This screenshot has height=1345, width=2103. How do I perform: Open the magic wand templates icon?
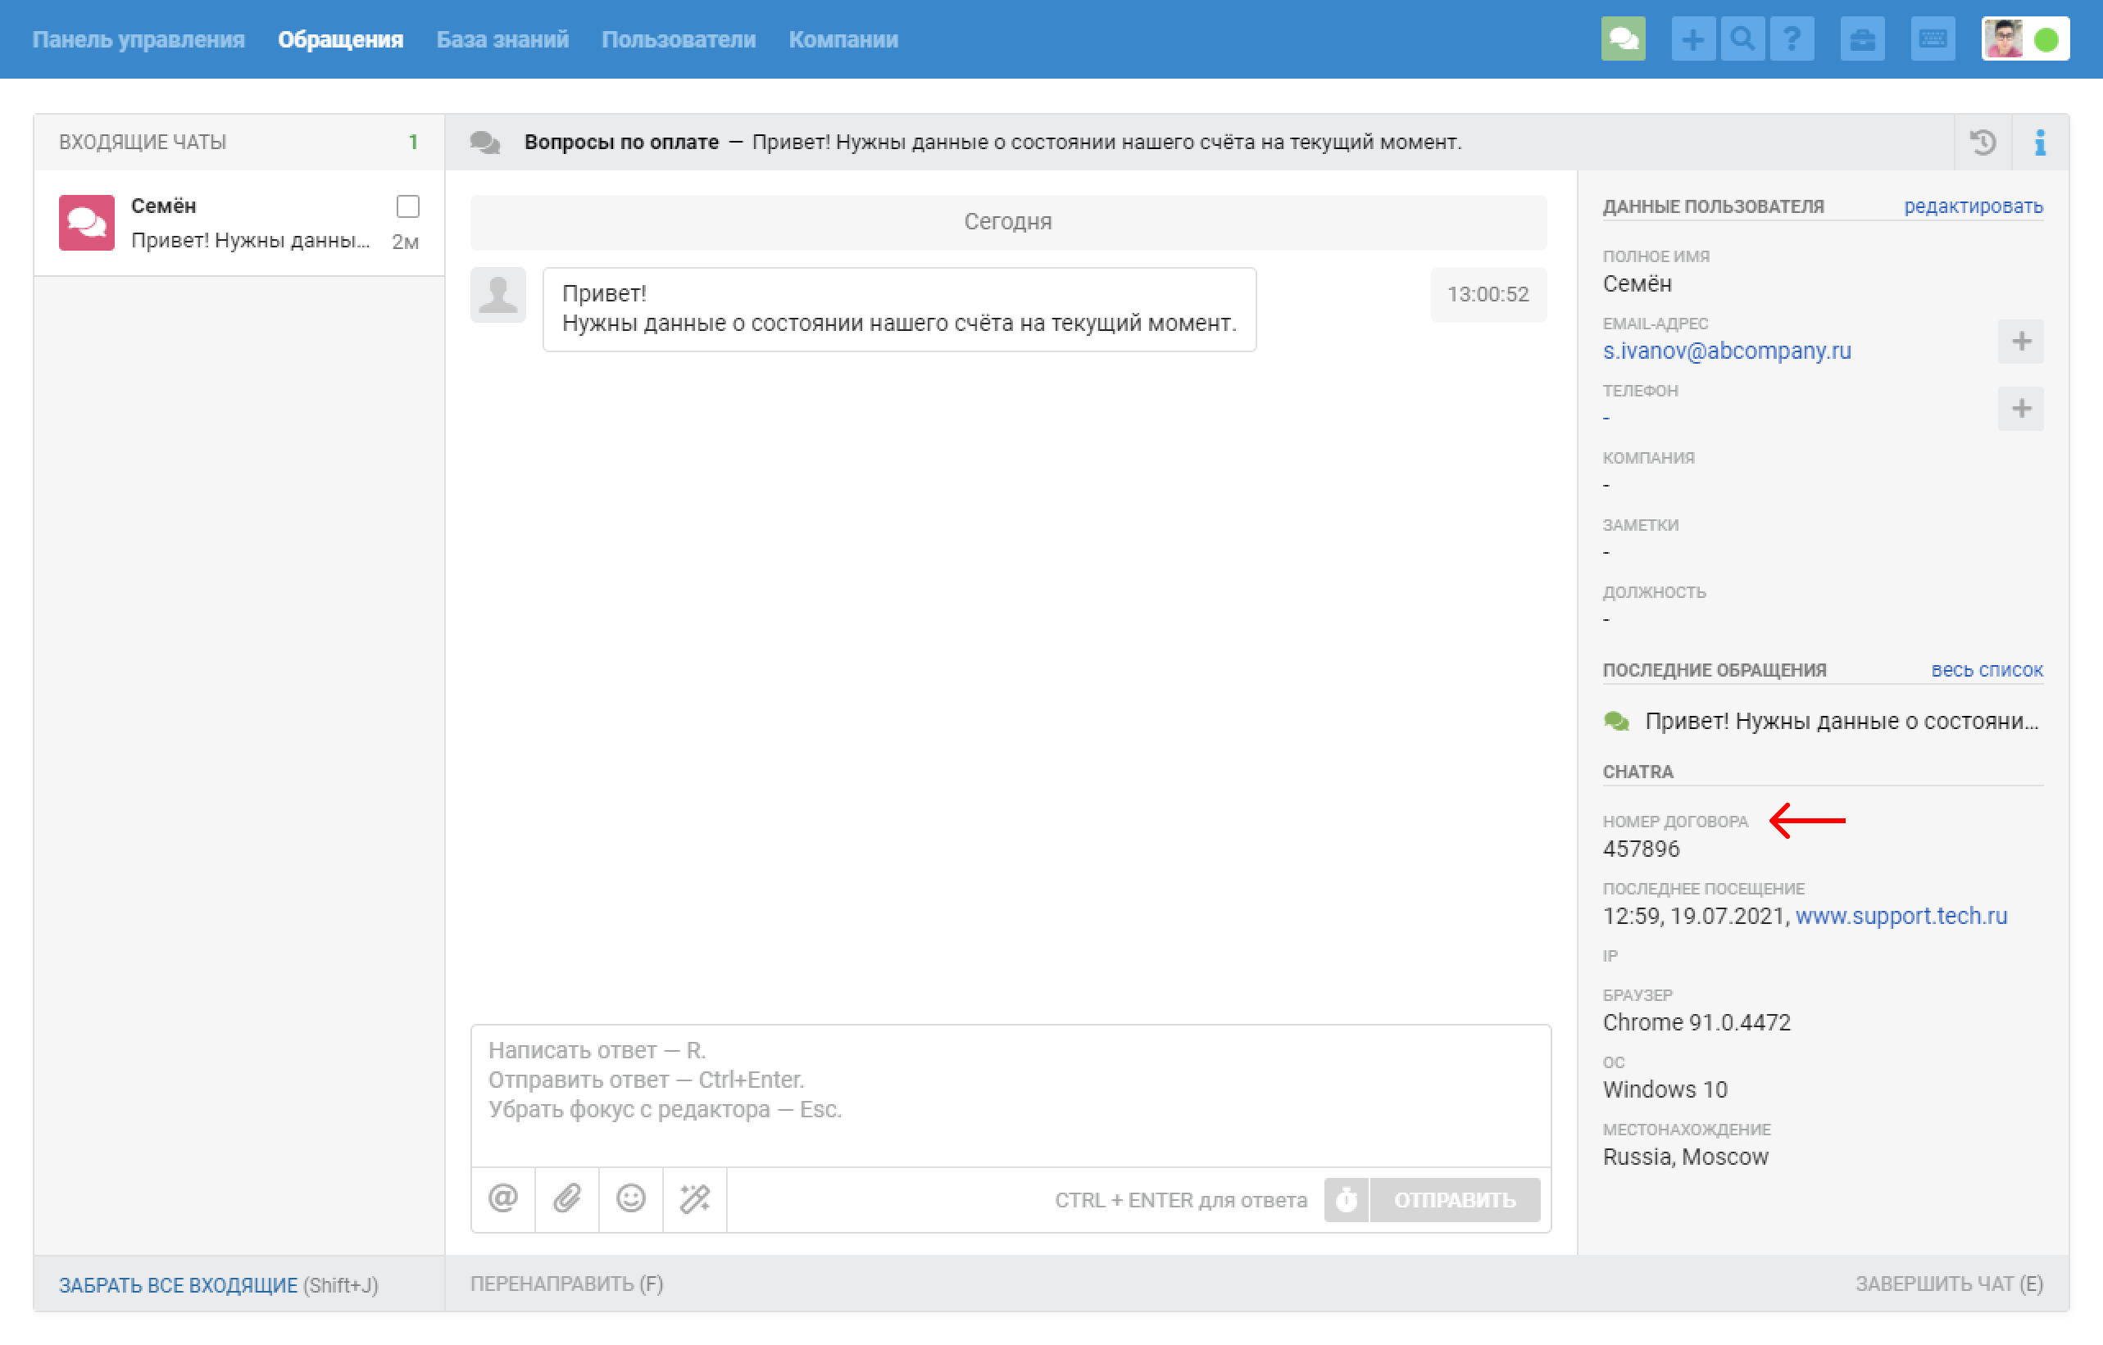point(695,1198)
